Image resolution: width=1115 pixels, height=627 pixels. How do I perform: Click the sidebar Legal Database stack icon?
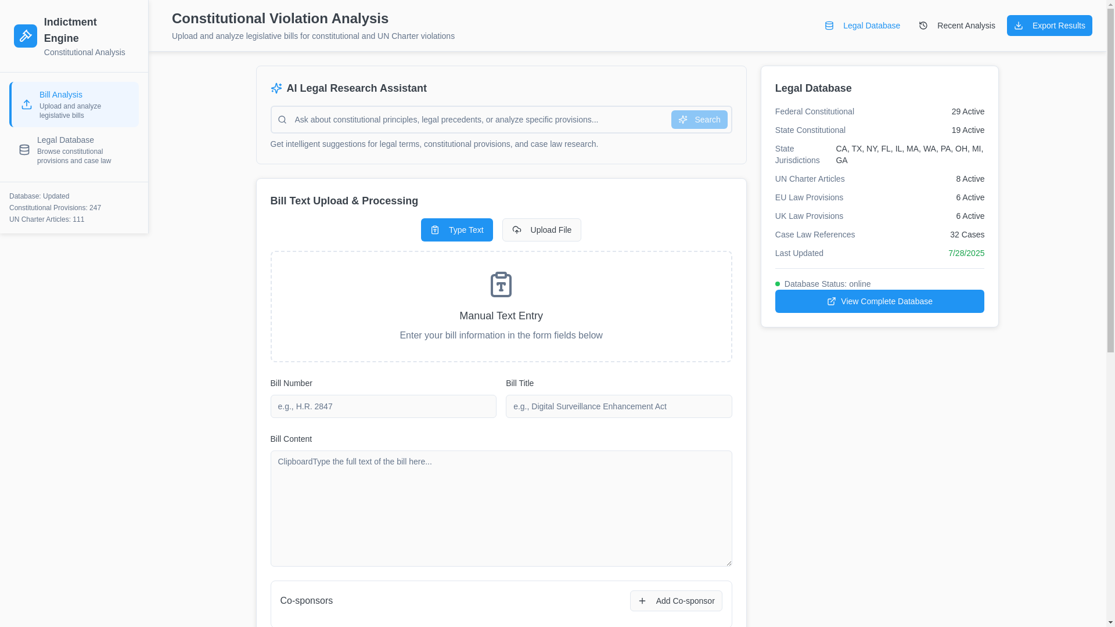click(x=24, y=150)
